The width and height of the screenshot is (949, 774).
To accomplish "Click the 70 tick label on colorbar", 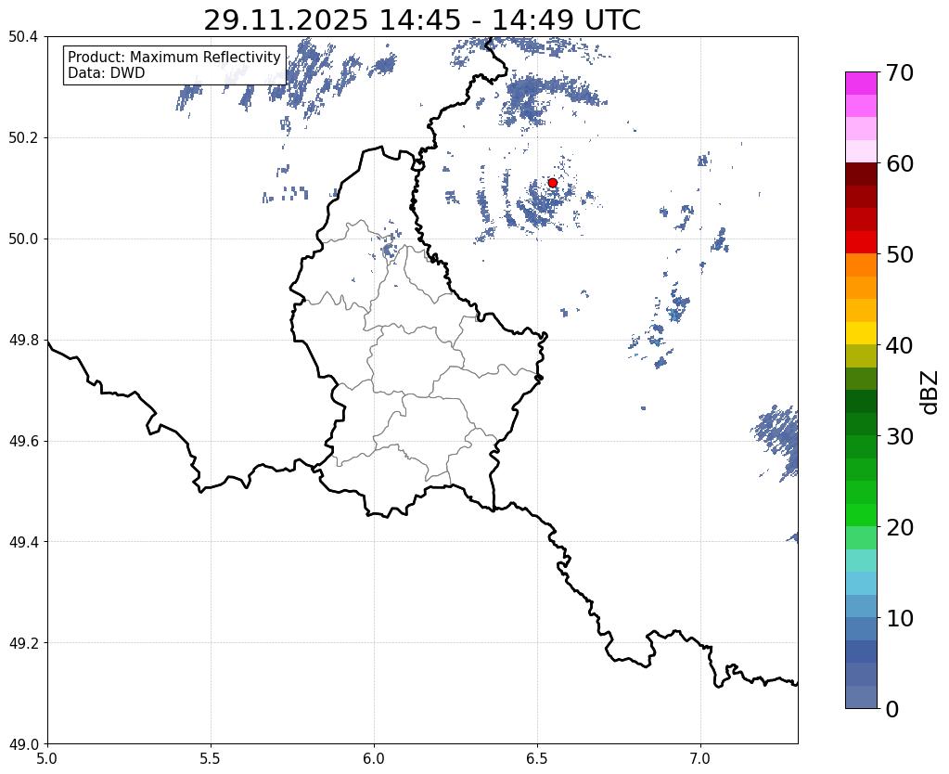I will [x=900, y=72].
